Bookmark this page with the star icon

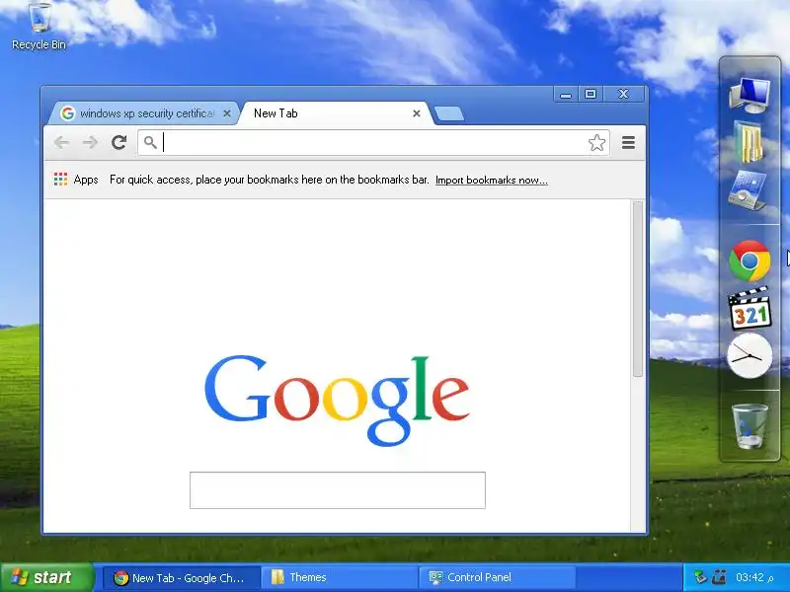(x=597, y=143)
